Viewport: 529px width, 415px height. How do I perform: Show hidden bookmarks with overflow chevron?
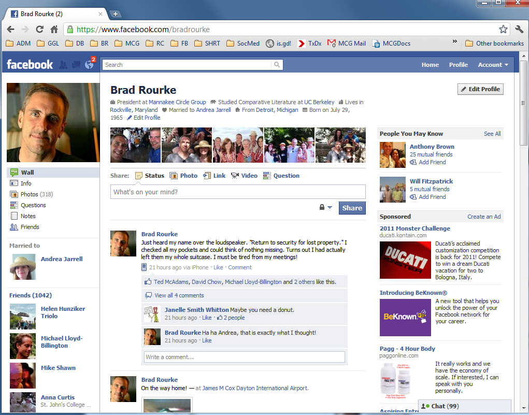point(455,42)
